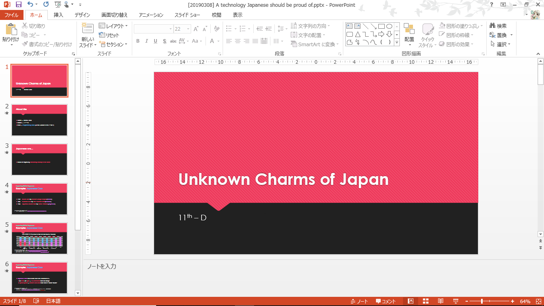The height and width of the screenshot is (306, 544).
Task: Expand the Layout (レイアウト) dropdown
Action: (x=113, y=26)
